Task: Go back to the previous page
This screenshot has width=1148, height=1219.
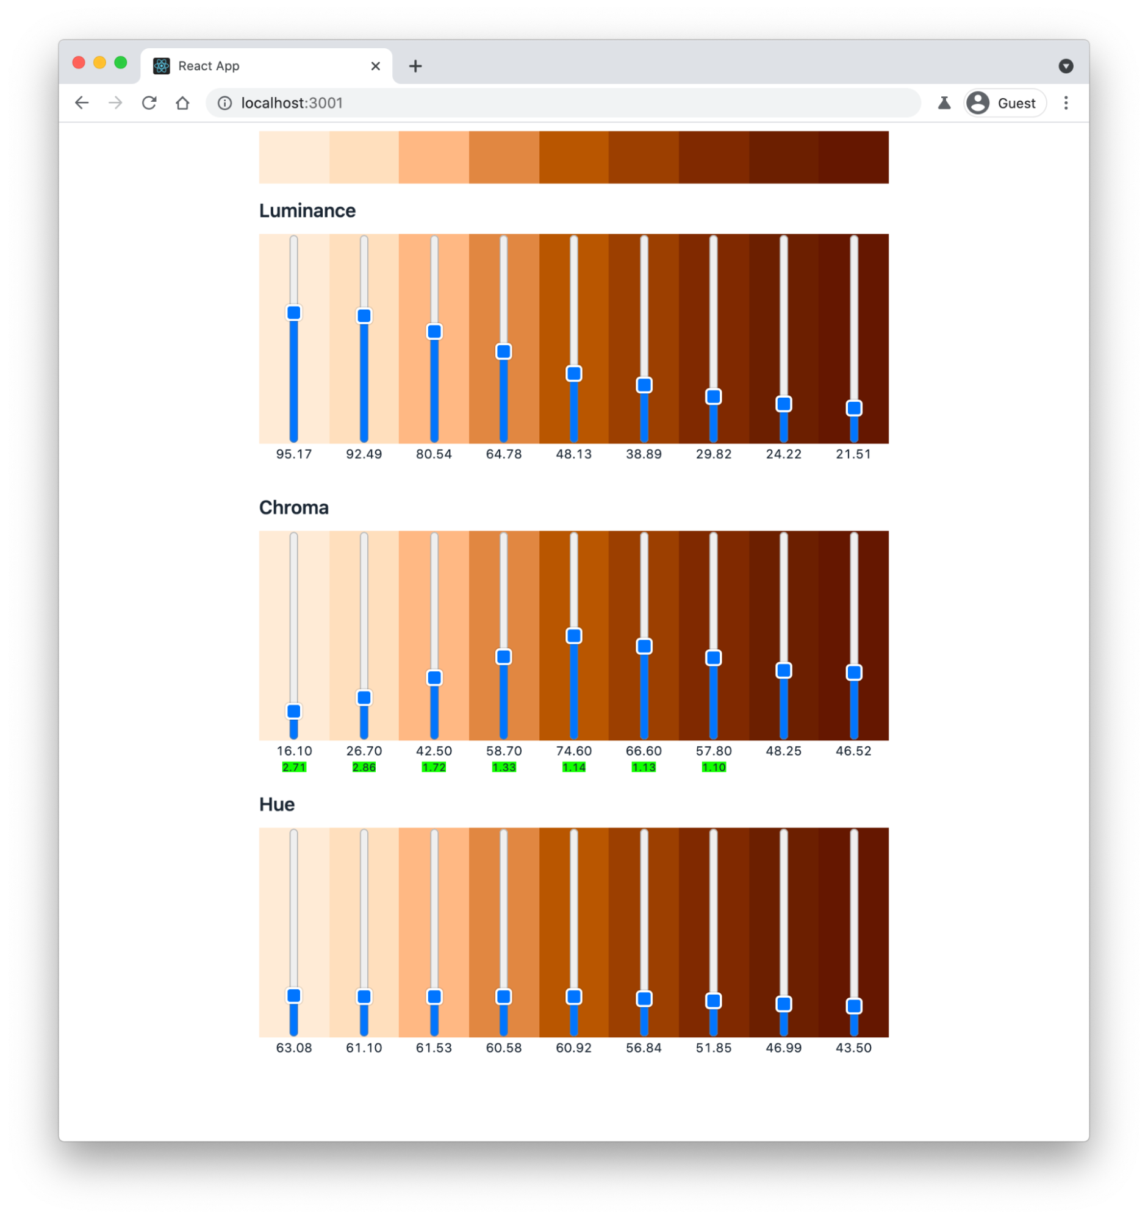Action: [x=82, y=103]
